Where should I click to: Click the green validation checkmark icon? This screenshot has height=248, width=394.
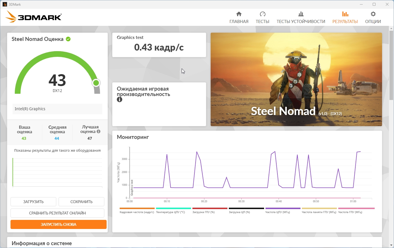pos(68,39)
